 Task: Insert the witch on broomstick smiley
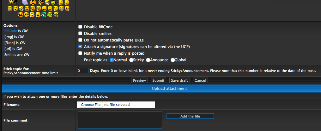(x=13, y=2)
